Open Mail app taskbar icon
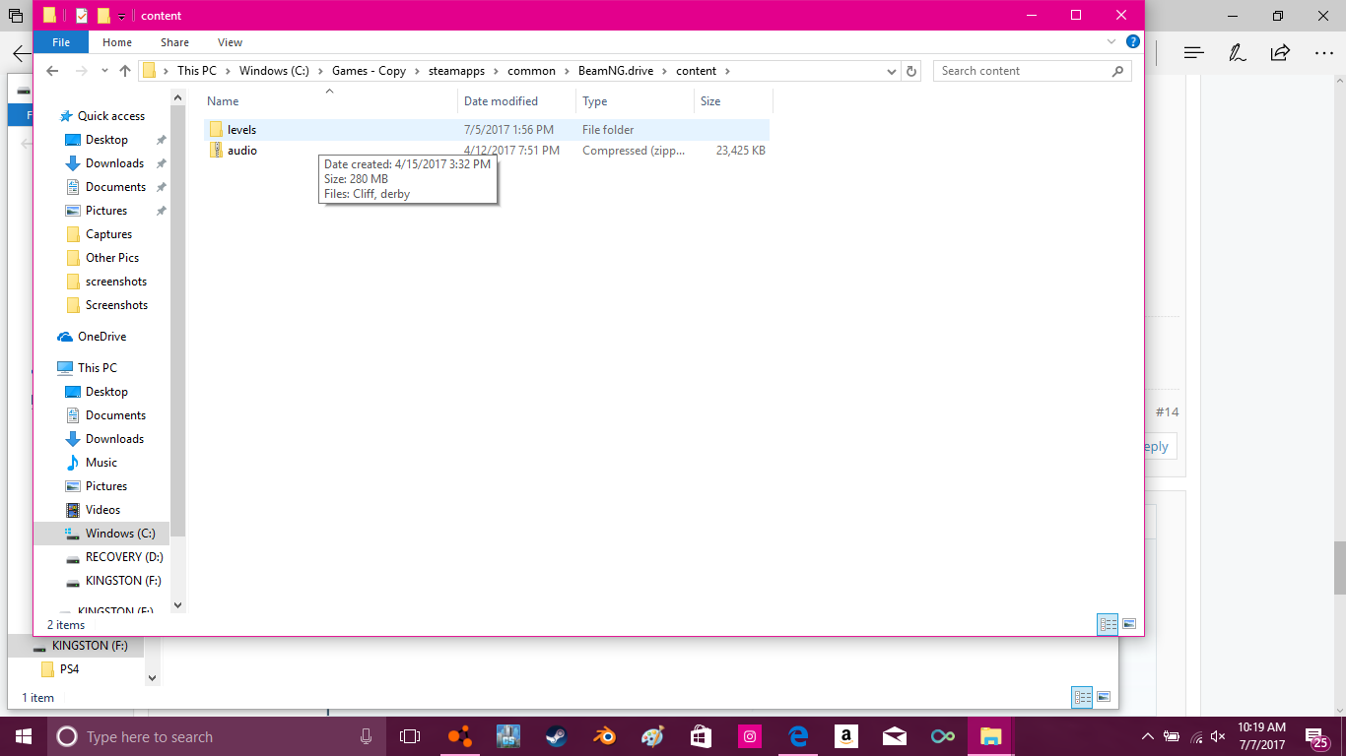The image size is (1346, 756). [x=895, y=736]
